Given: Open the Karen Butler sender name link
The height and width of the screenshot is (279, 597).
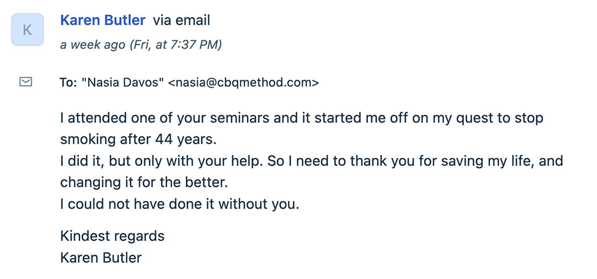Looking at the screenshot, I should 102,20.
